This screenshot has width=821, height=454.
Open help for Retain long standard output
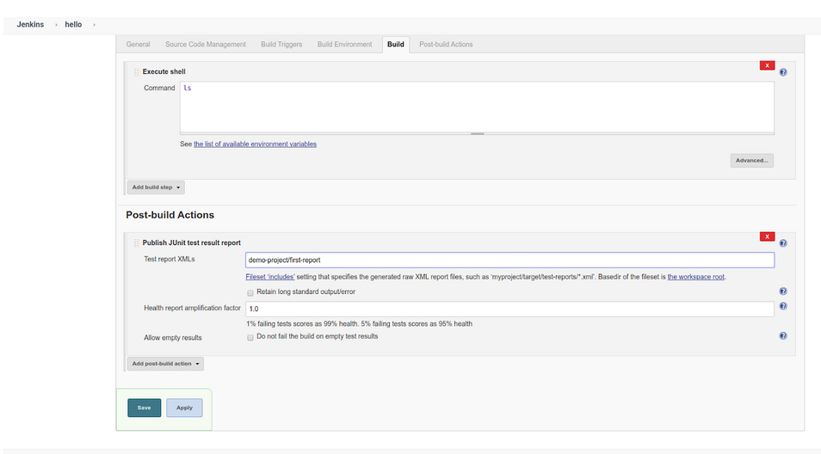(783, 291)
